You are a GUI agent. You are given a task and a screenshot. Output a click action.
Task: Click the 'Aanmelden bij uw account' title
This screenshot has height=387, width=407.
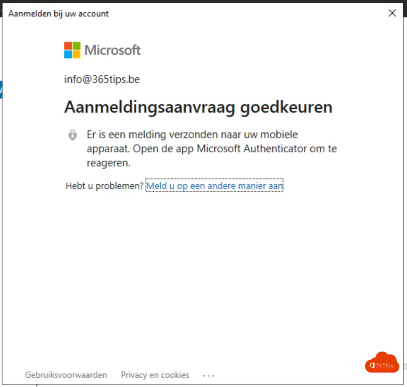[58, 14]
